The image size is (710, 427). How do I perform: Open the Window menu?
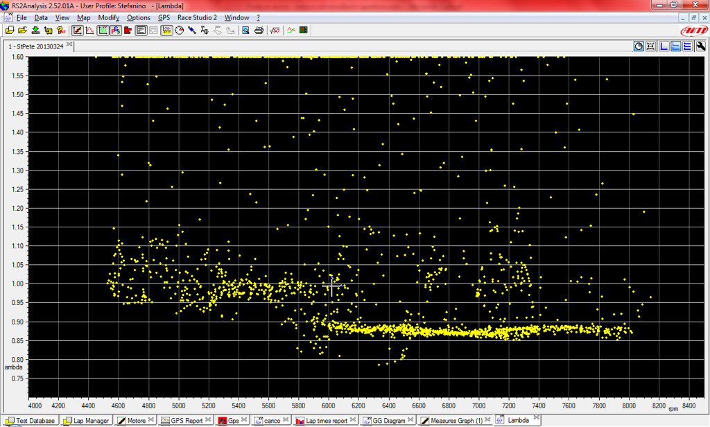coord(237,17)
